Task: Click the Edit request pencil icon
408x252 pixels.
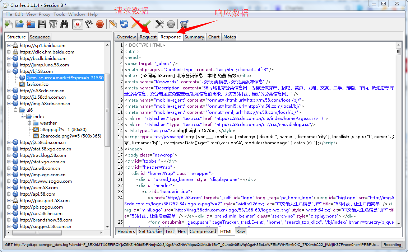Action: 135,24
